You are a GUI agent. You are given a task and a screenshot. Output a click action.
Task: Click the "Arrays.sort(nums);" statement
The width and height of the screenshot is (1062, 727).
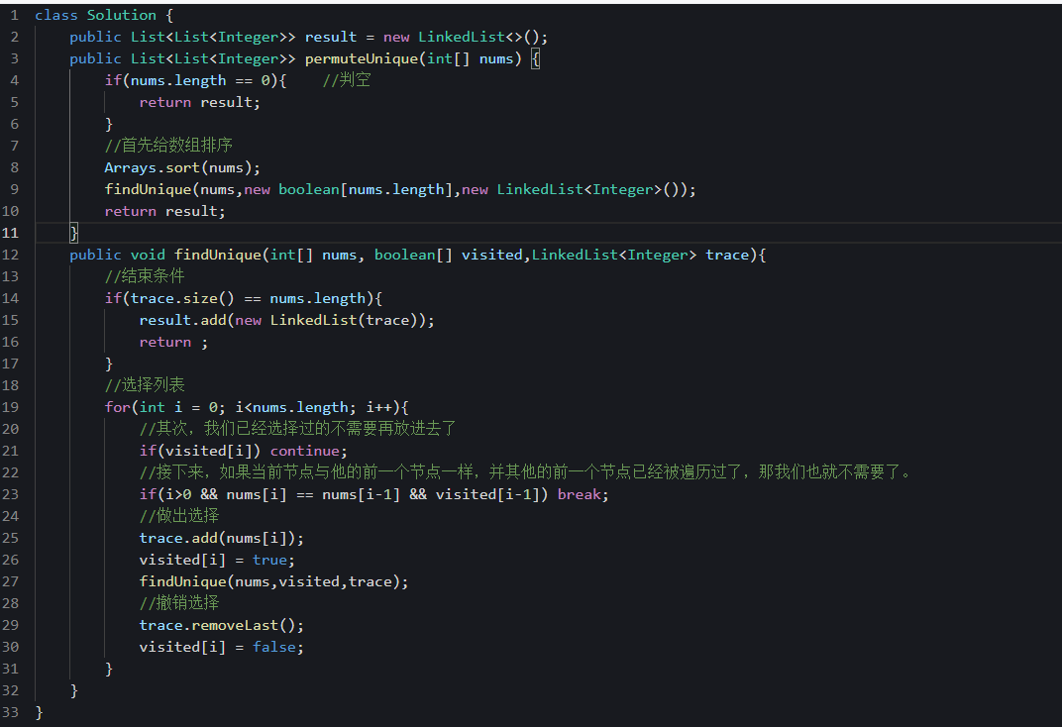pyautogui.click(x=182, y=167)
